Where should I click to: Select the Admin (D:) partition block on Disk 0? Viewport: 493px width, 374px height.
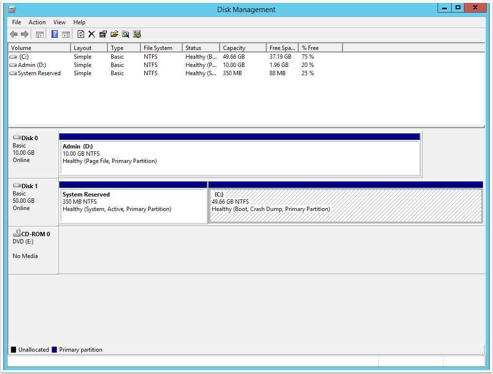click(240, 154)
